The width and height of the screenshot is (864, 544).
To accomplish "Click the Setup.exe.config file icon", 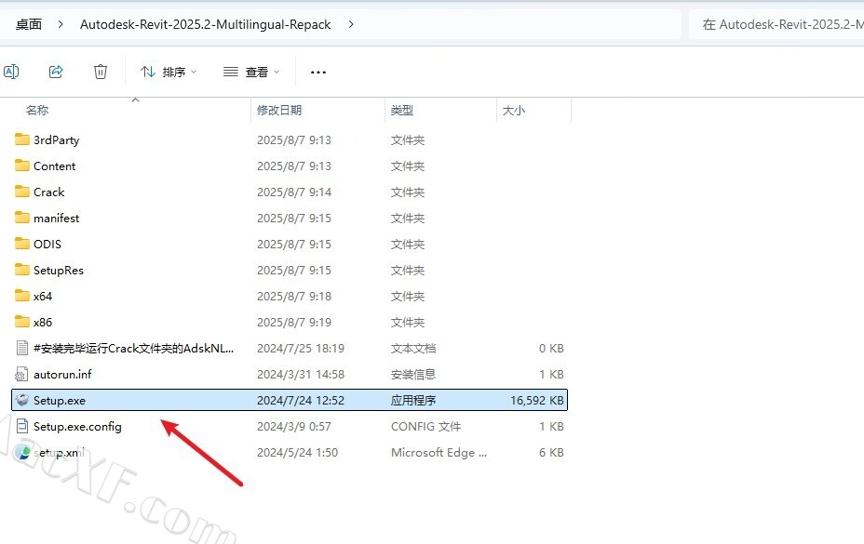I will tap(22, 426).
